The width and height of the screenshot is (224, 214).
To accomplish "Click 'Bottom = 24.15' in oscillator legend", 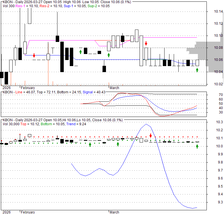I will (x=69, y=92).
